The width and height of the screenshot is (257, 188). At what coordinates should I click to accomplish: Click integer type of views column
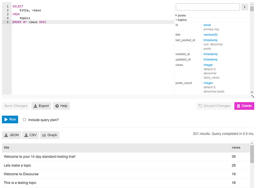tap(208, 65)
